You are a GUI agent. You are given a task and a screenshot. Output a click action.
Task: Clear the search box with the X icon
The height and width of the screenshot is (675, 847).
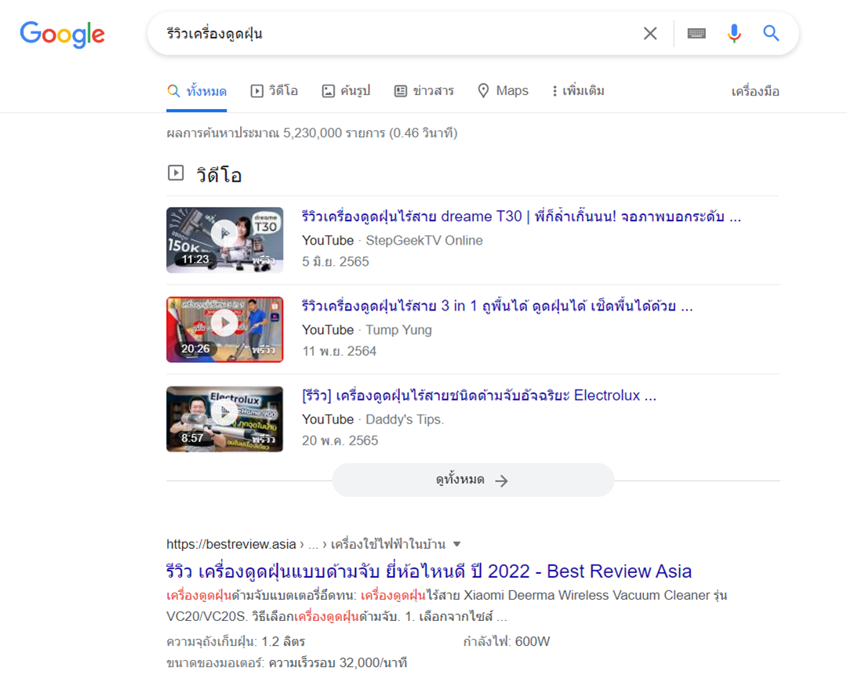click(x=650, y=34)
